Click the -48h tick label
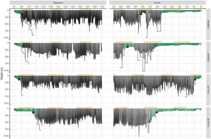 (x=143, y=7)
